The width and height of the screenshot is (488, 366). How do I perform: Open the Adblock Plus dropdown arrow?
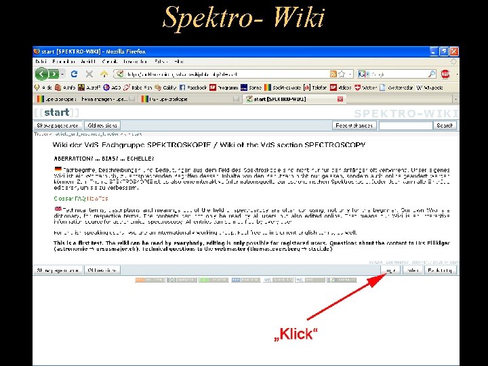pyautogui.click(x=457, y=74)
